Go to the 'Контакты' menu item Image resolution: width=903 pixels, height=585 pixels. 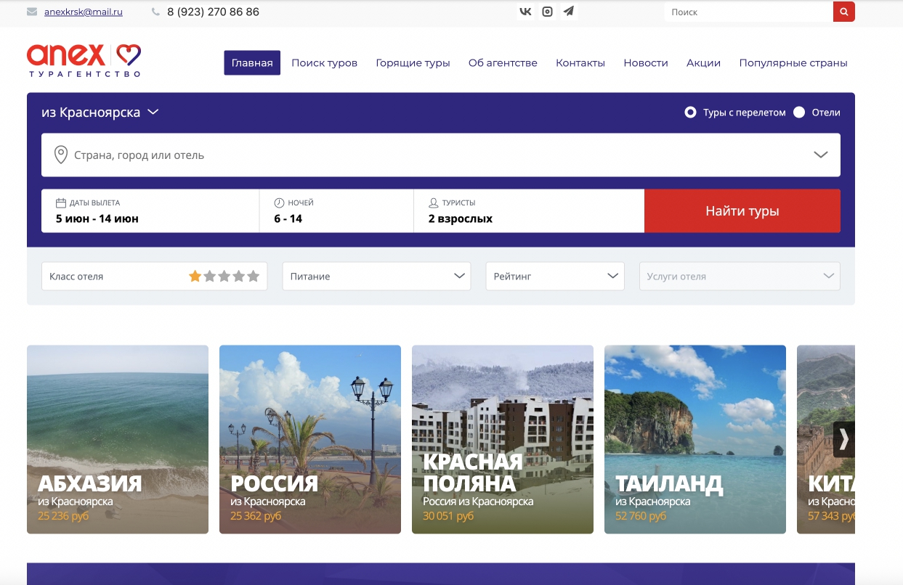(x=580, y=63)
